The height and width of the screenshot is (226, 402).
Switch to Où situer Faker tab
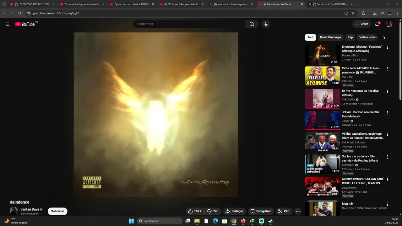click(181, 4)
